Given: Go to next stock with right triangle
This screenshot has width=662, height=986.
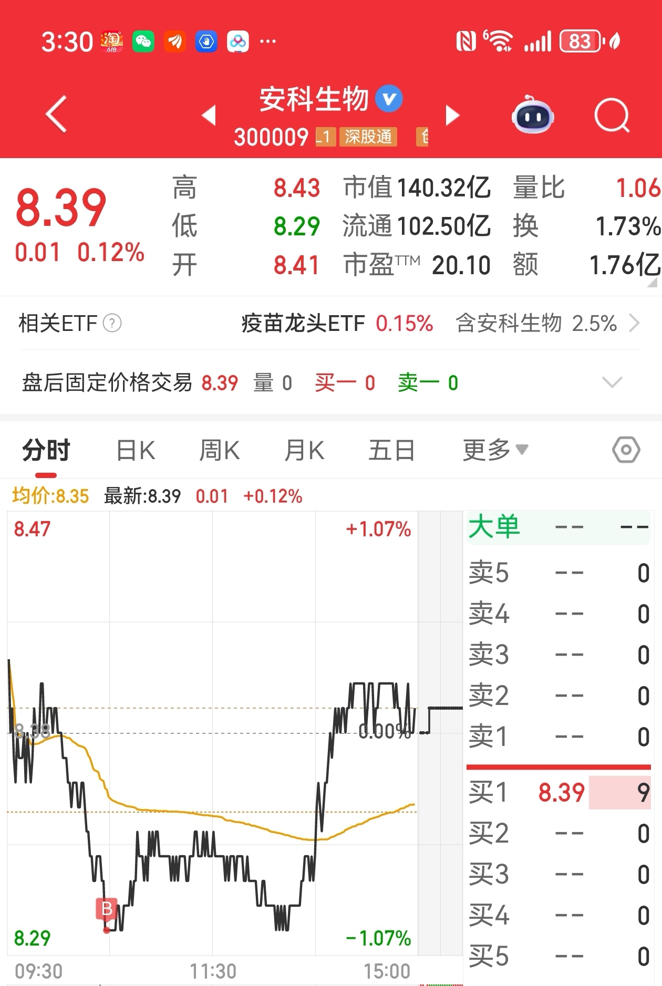Looking at the screenshot, I should click(452, 115).
